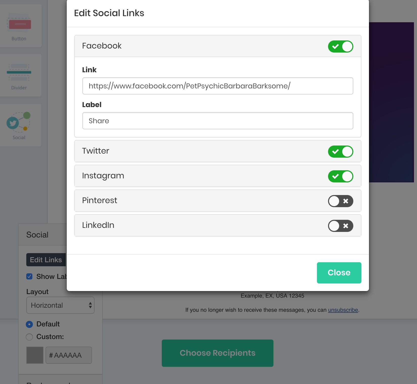417x384 pixels.
Task: Toggle the Show Labels checkbox
Action: [x=29, y=276]
